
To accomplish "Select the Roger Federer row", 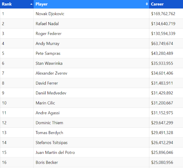I will (91, 34).
